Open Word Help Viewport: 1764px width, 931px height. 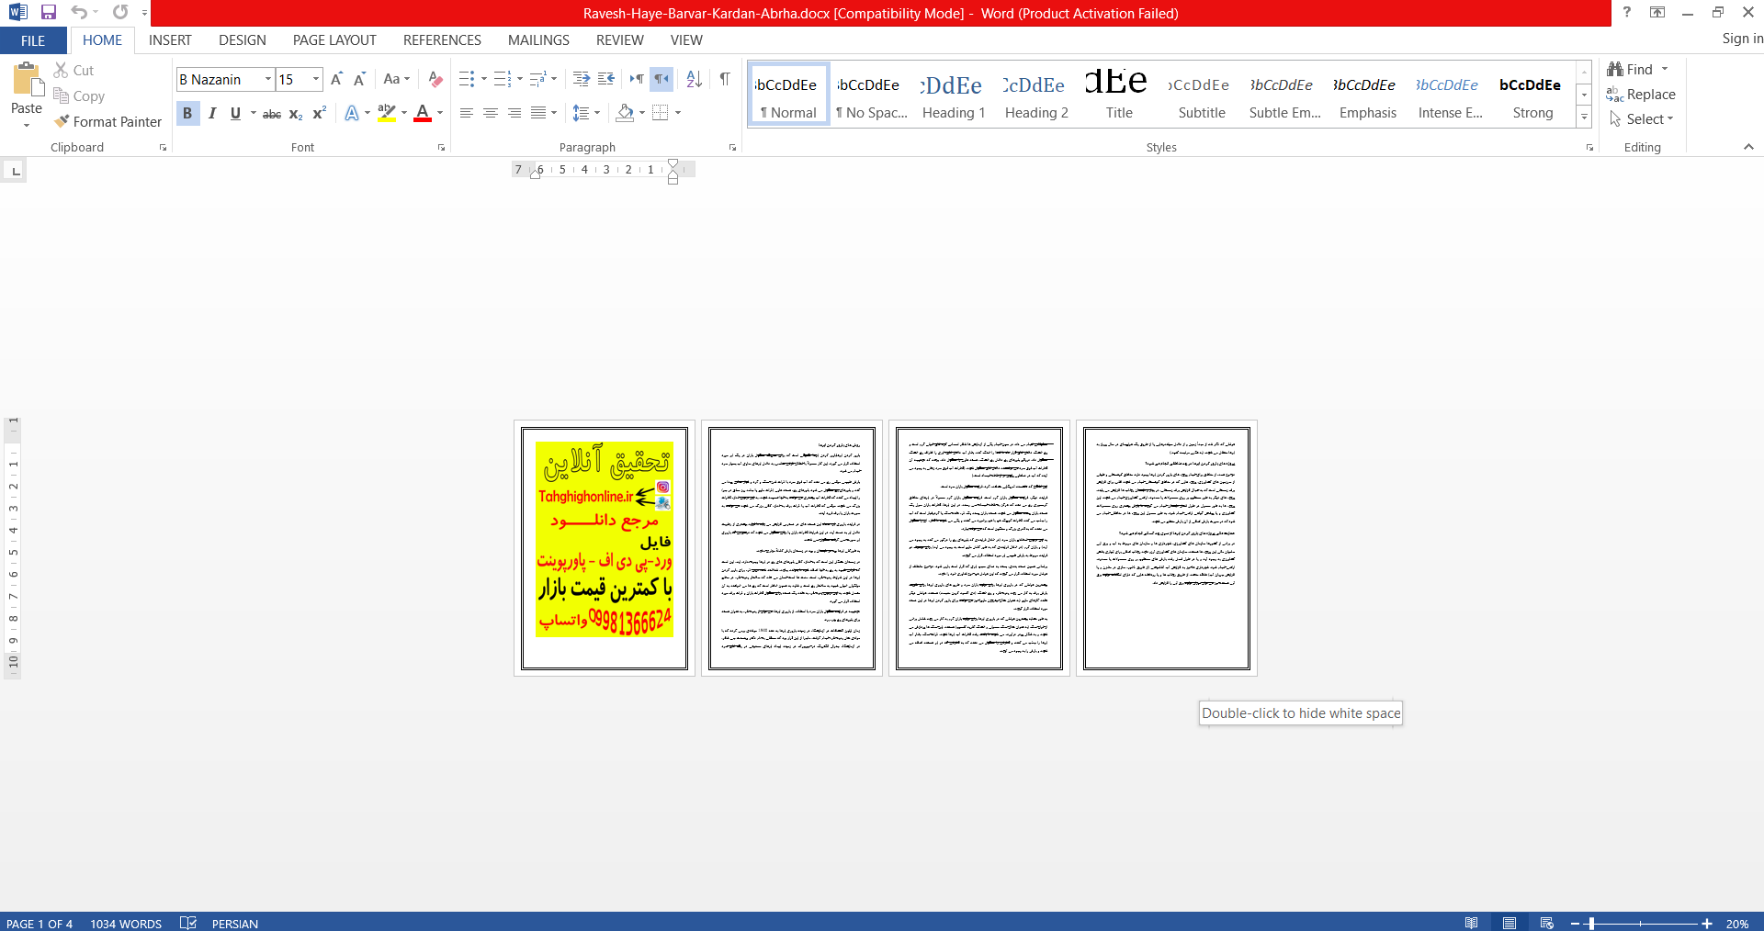pos(1627,12)
